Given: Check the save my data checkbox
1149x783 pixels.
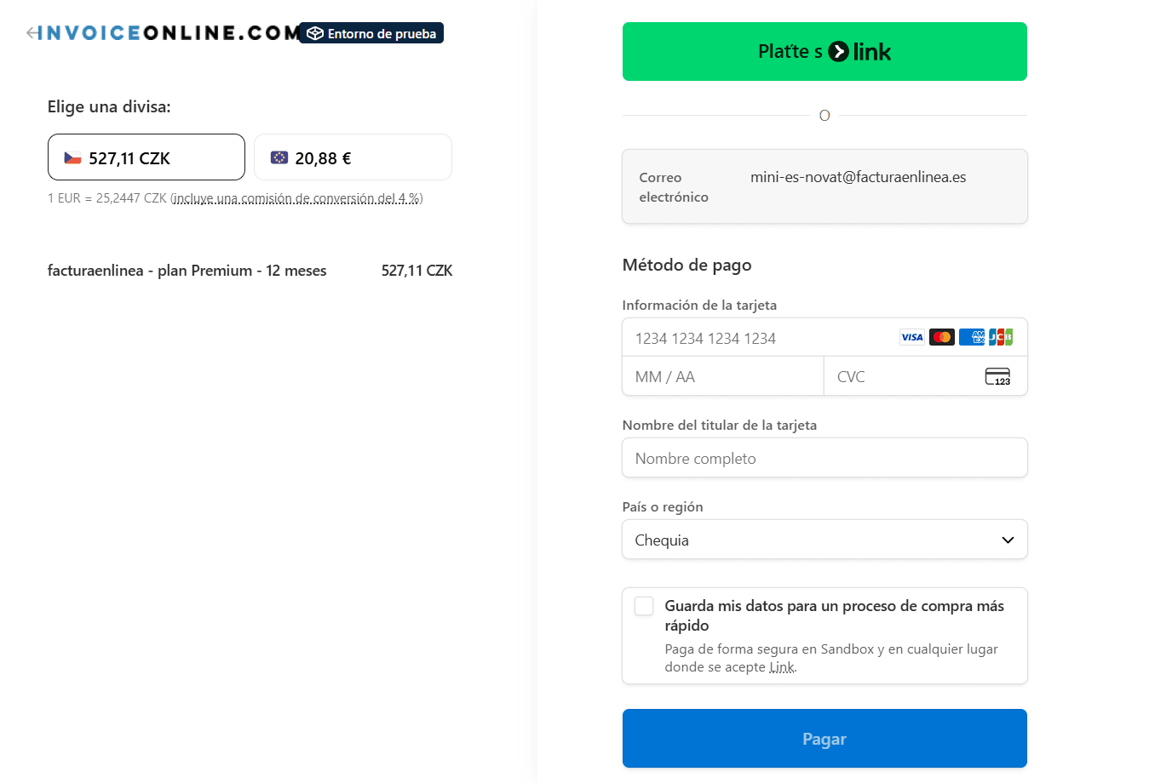Looking at the screenshot, I should point(644,606).
